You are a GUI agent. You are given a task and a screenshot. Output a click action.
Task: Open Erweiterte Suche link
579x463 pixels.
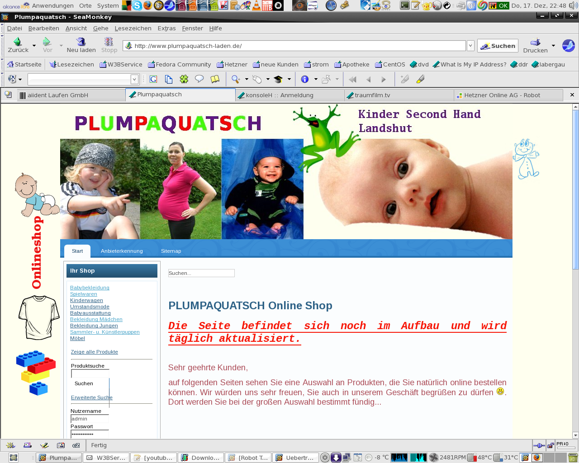pos(92,397)
